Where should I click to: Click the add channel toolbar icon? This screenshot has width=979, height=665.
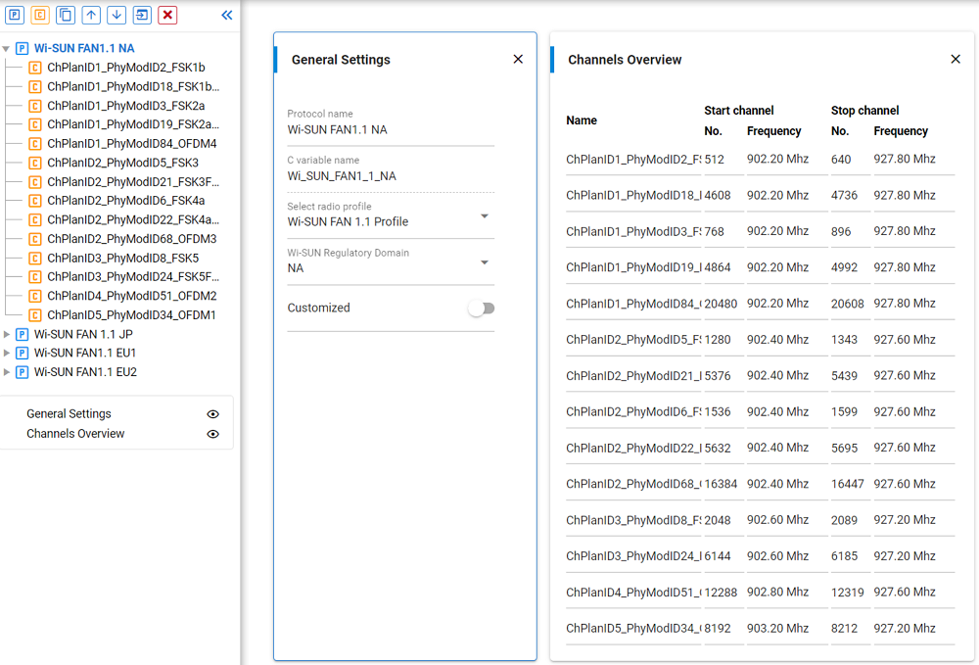click(40, 15)
